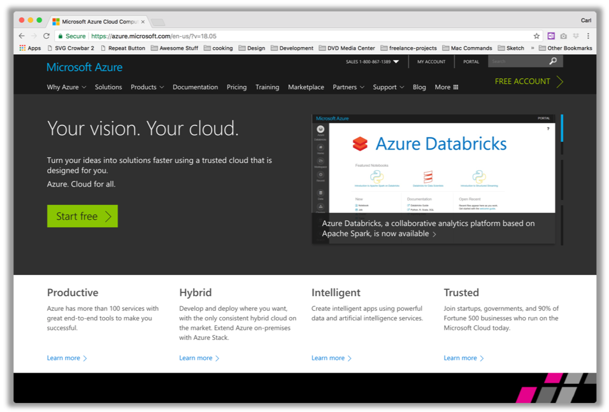Open the cooking bookmarks folder
The image size is (609, 412).
coord(219,48)
